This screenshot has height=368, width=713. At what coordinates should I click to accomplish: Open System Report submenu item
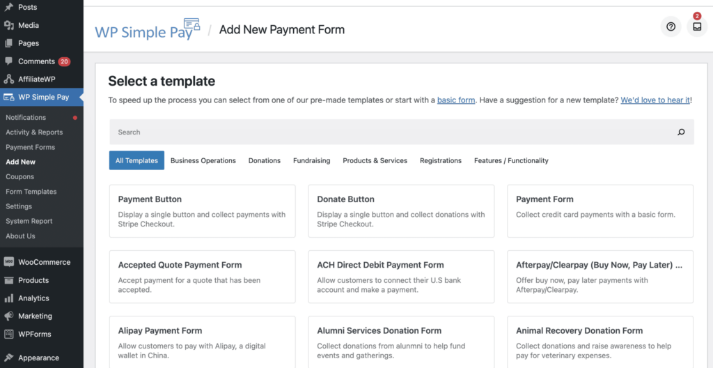point(29,221)
